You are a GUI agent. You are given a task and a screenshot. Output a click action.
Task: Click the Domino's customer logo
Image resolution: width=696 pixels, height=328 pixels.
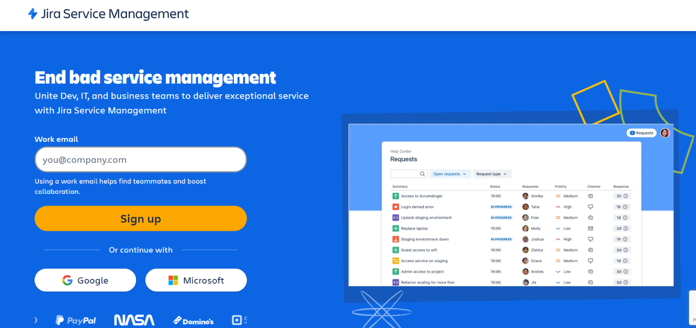[193, 321]
